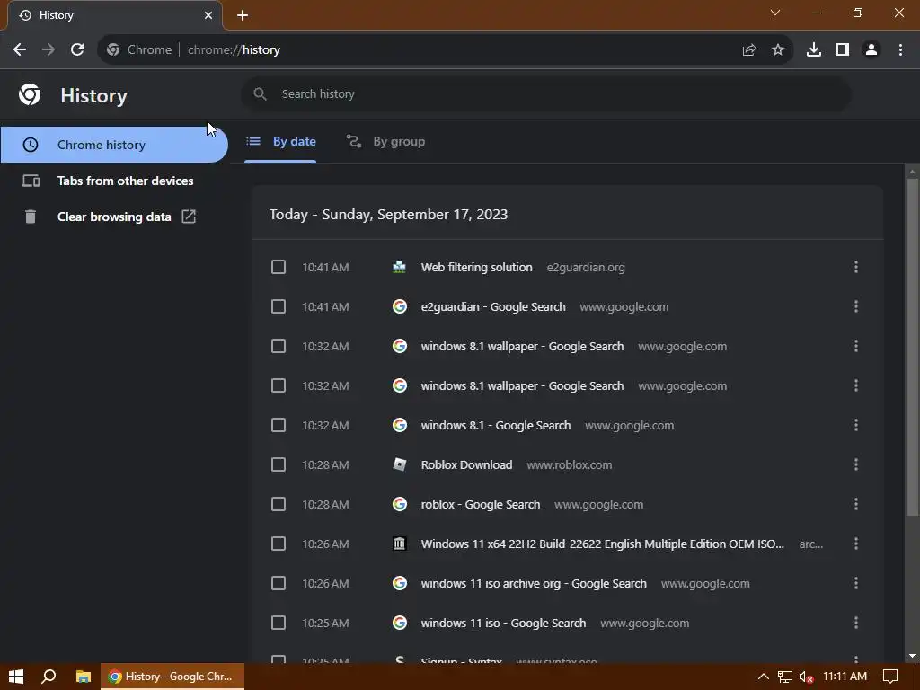Tick the Roblox Download entry checkbox
Image resolution: width=920 pixels, height=690 pixels.
279,464
